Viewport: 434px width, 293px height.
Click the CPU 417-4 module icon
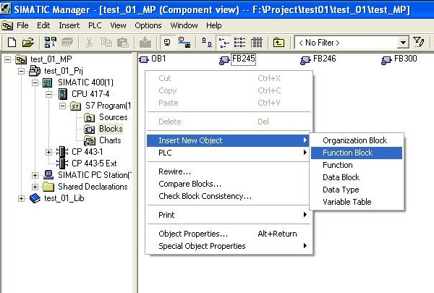pyautogui.click(x=63, y=94)
